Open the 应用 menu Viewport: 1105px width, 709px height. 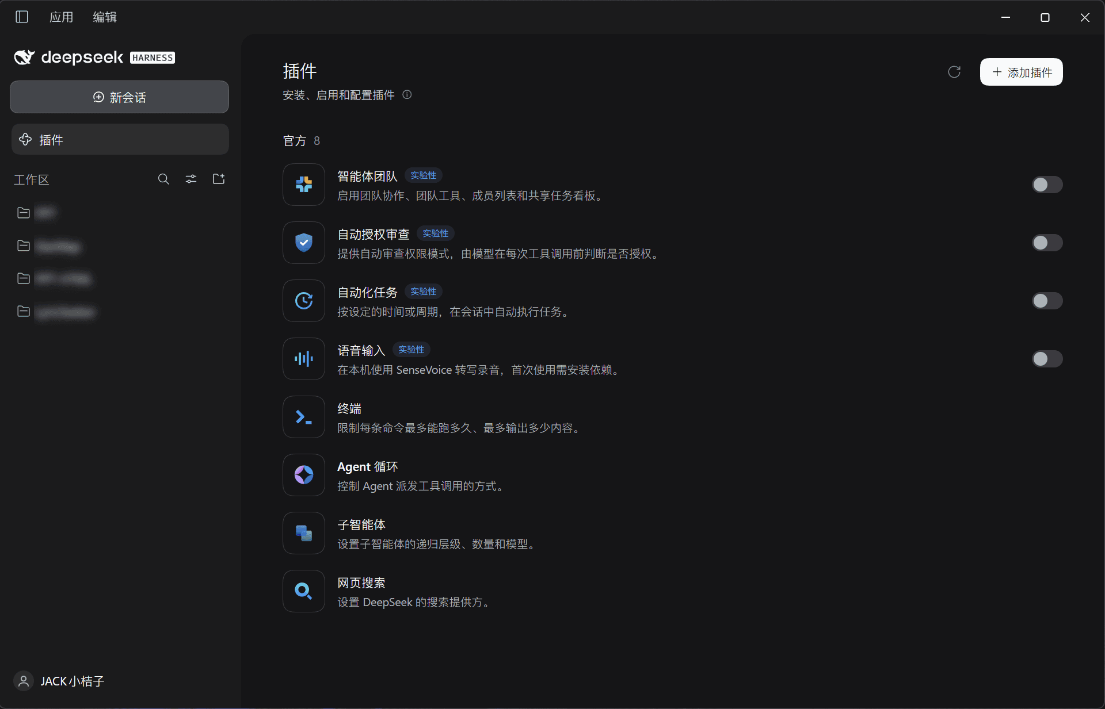pos(61,17)
